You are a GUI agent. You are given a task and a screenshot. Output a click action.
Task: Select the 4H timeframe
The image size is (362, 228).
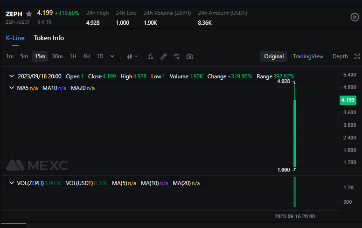(x=86, y=56)
